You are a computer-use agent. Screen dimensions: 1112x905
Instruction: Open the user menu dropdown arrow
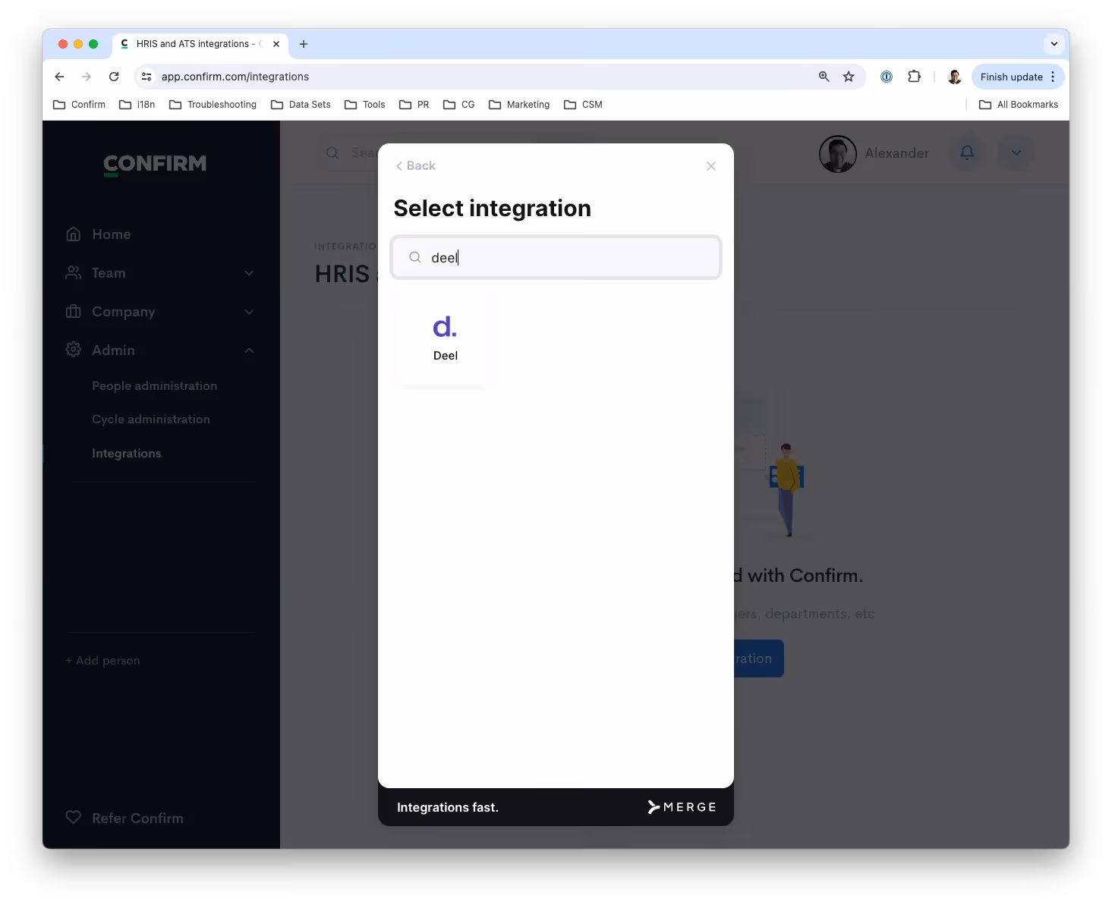(1016, 152)
